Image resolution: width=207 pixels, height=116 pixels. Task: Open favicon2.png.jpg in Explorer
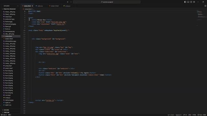[11, 24]
